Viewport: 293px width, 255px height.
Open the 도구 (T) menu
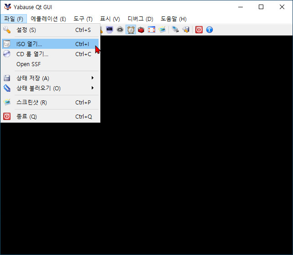(83, 19)
